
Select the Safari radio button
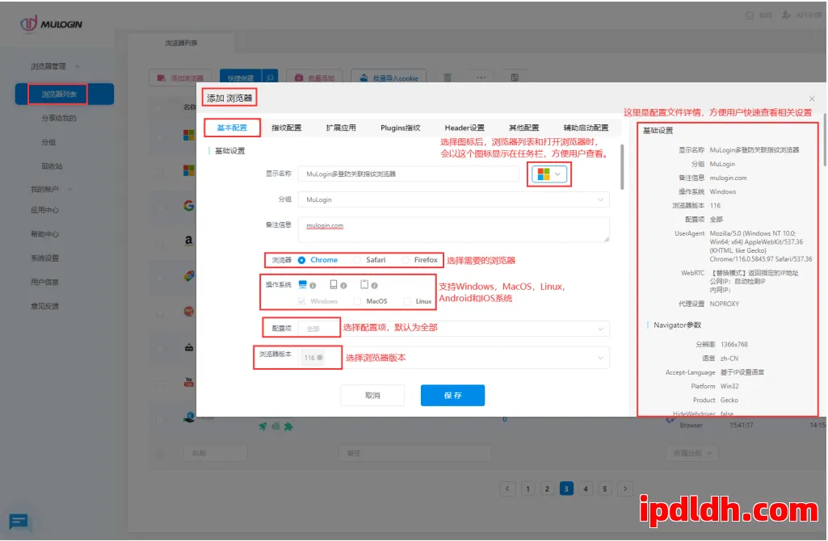pyautogui.click(x=358, y=260)
